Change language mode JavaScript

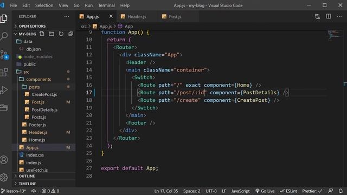(x=240, y=191)
